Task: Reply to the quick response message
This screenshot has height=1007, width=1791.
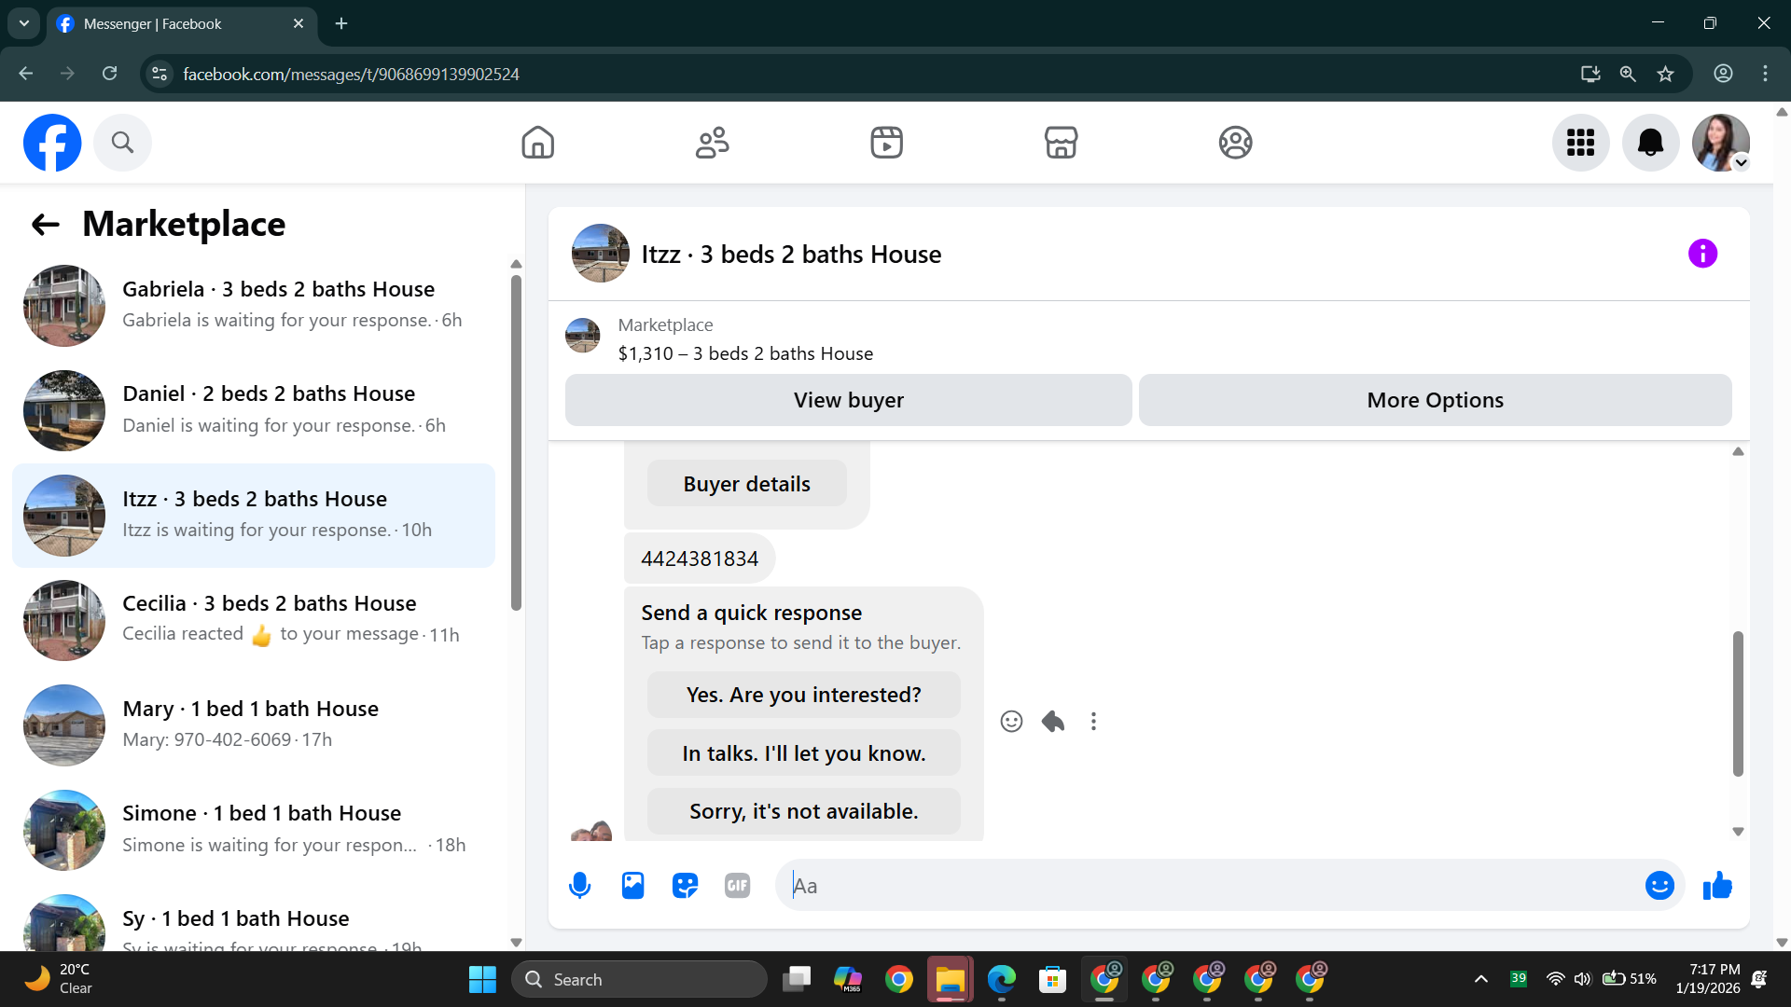Action: pos(1053,721)
